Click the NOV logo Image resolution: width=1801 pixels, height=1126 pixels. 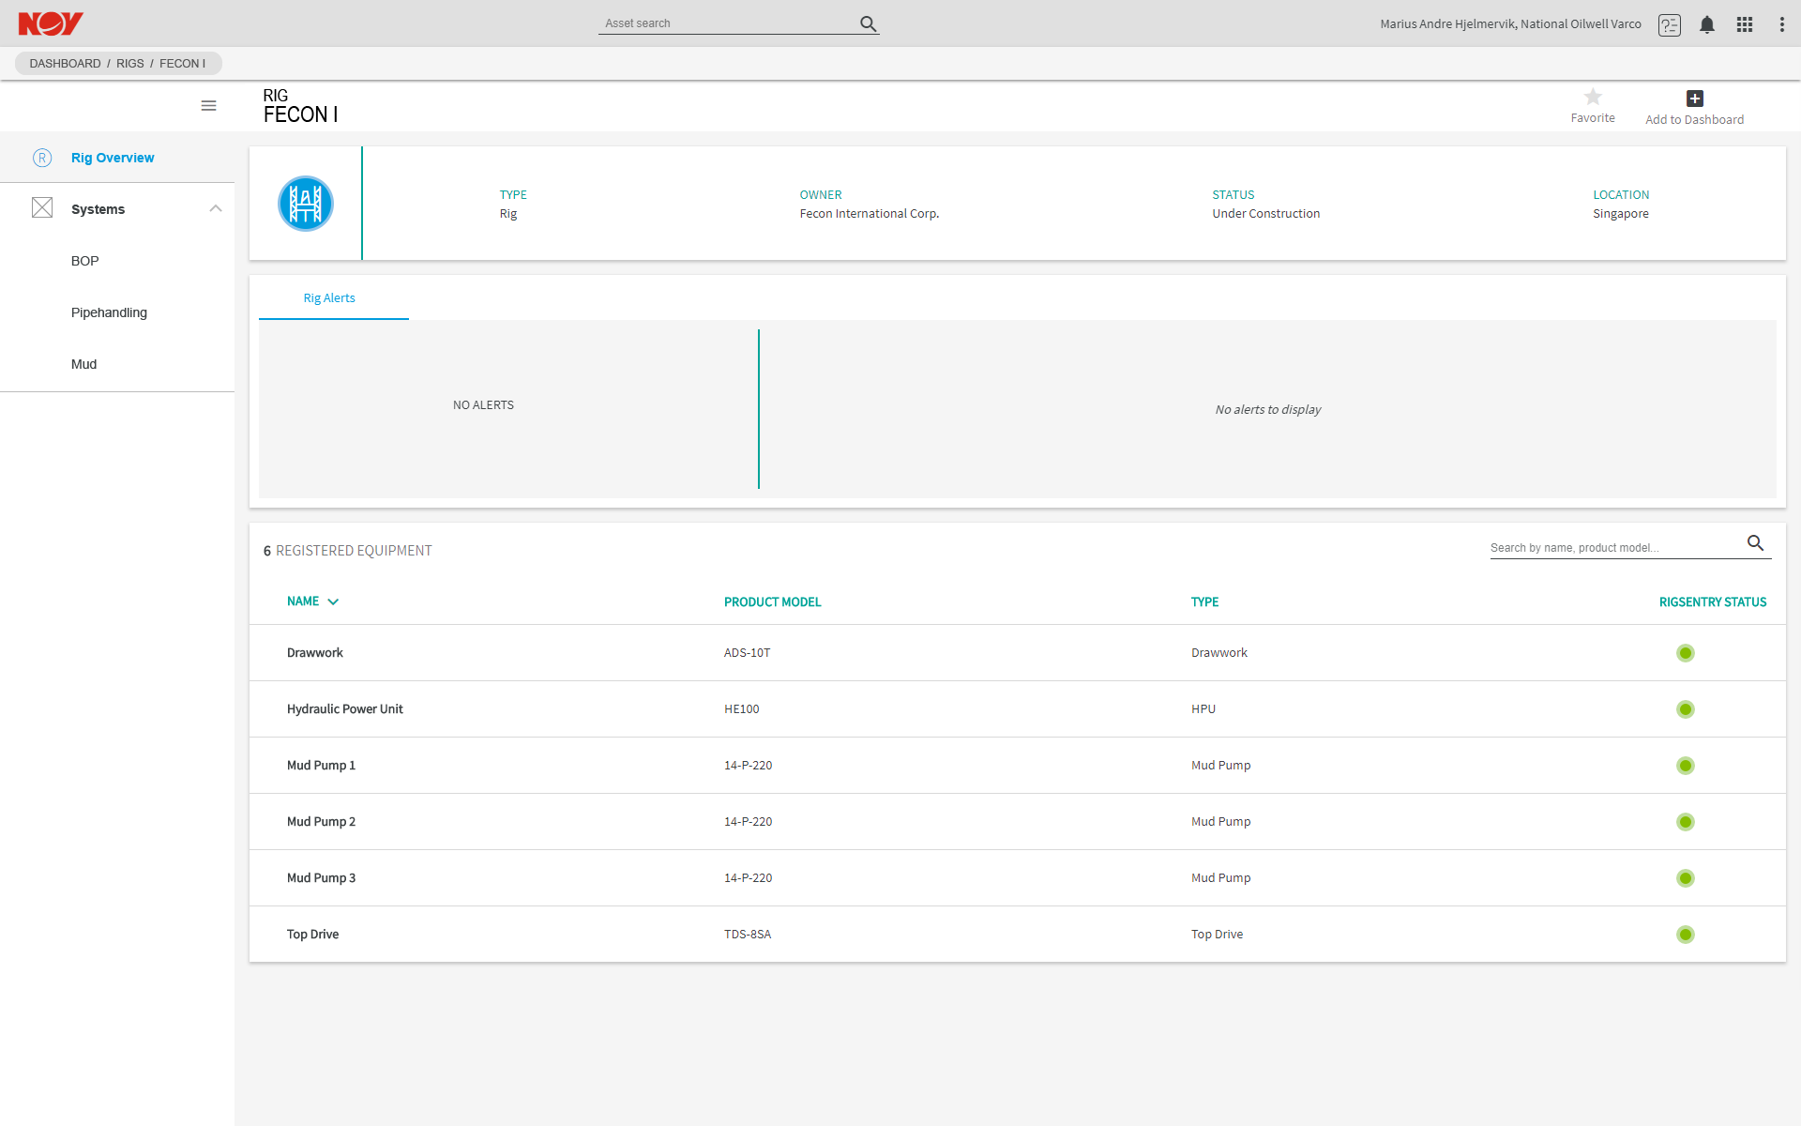[51, 23]
